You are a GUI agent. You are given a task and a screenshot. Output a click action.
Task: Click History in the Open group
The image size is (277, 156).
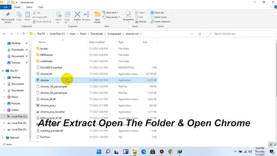(141, 22)
